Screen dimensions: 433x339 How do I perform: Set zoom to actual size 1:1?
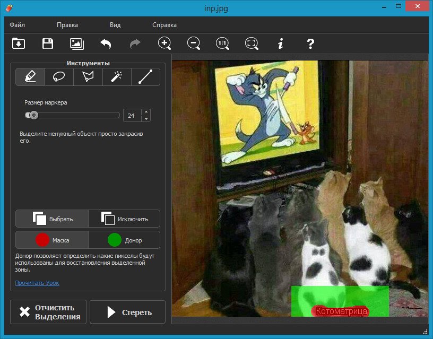point(222,44)
